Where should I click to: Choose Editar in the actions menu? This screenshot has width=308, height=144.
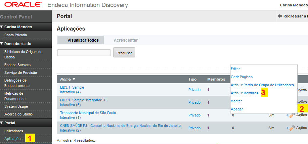[x=235, y=69]
